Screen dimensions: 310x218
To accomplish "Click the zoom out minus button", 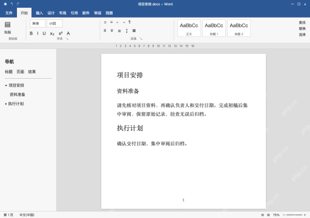I will 284,215.
